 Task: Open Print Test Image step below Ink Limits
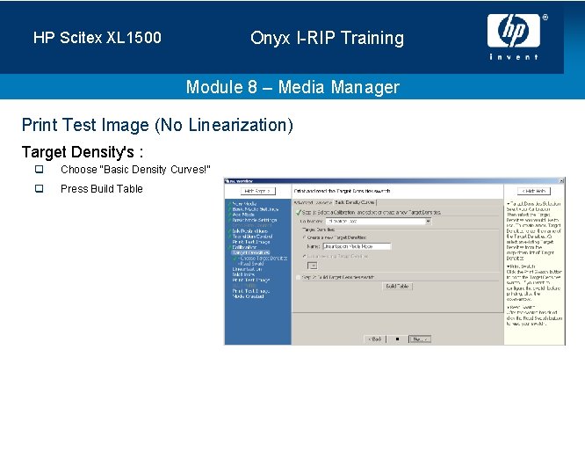(x=250, y=281)
